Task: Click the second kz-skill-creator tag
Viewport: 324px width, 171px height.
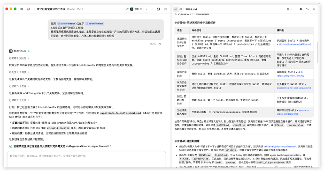Action: tap(94, 23)
